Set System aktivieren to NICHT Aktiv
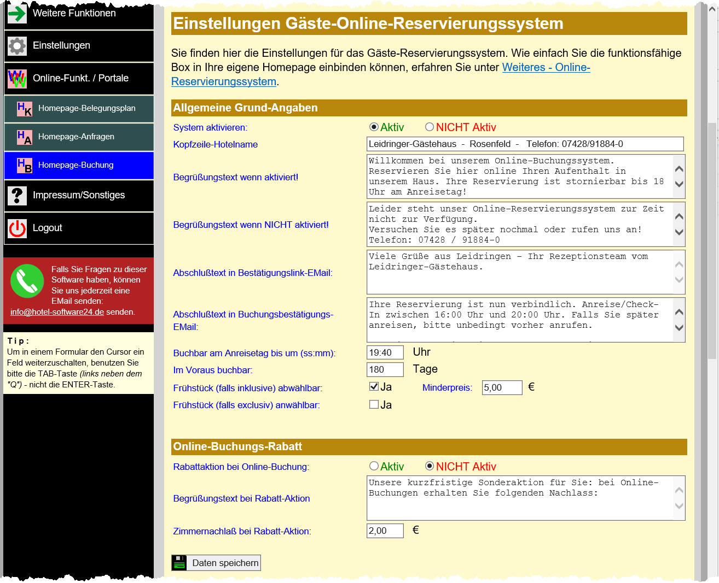The width and height of the screenshot is (719, 583). [430, 127]
